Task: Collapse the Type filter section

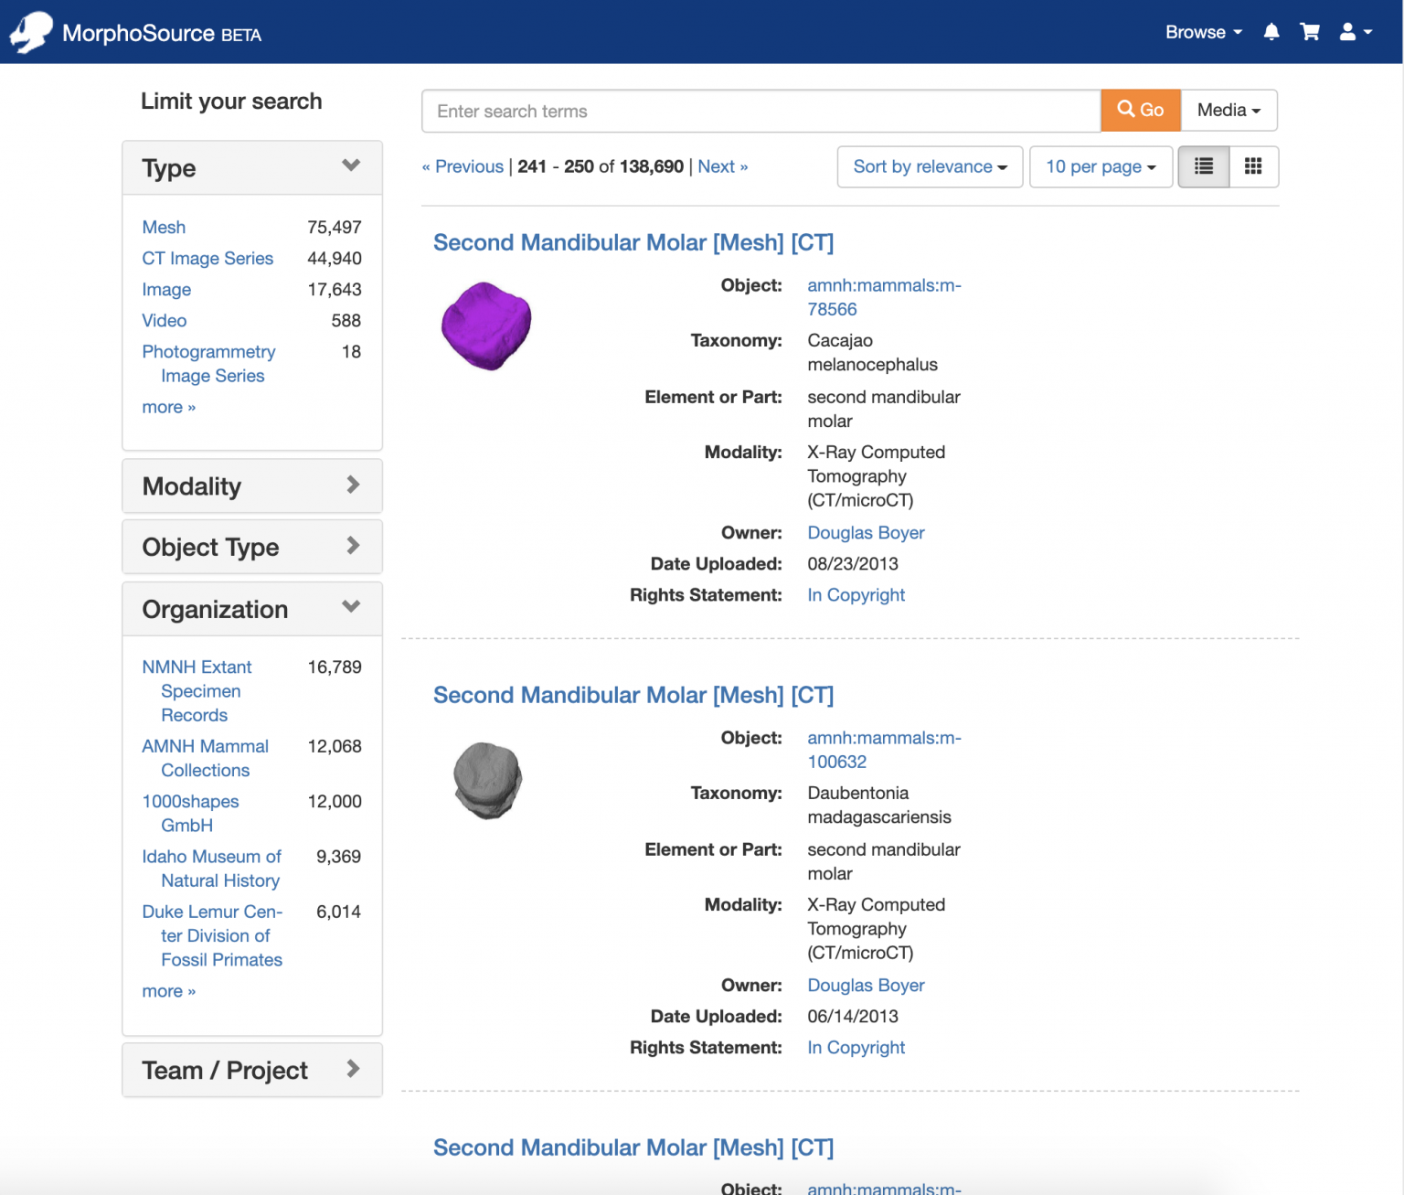Action: (351, 165)
